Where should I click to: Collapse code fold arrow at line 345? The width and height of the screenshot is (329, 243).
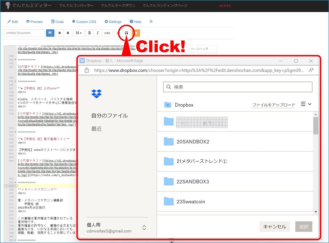tap(15, 81)
